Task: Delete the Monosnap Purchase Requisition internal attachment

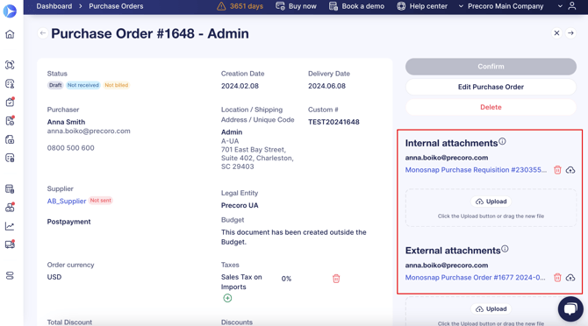Action: click(557, 170)
